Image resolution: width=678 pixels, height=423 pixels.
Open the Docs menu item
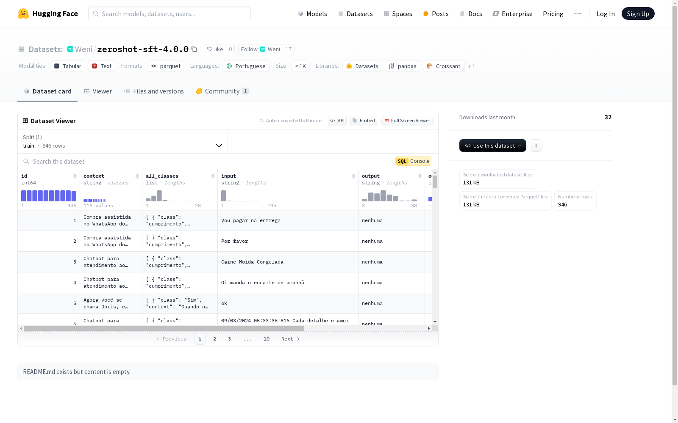tap(471, 14)
